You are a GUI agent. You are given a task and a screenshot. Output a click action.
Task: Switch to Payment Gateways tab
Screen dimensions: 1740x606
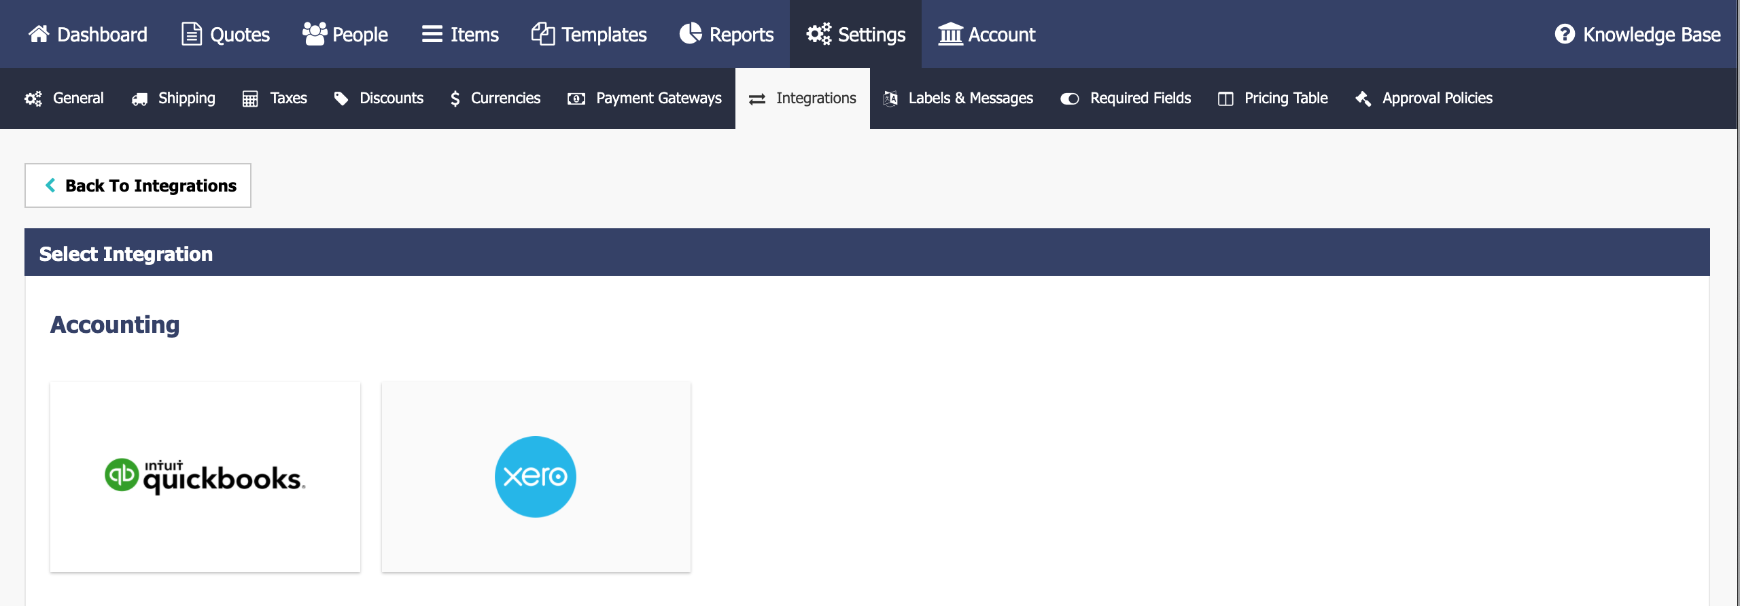click(x=659, y=99)
